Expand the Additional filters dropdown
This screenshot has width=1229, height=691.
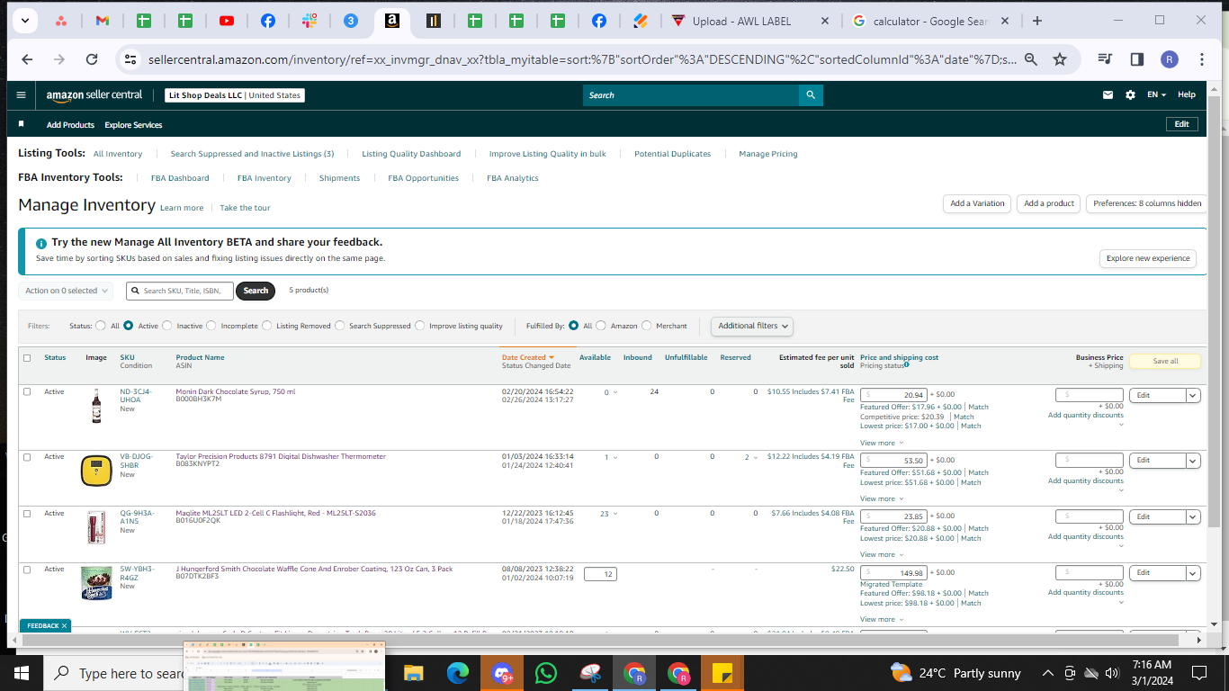[752, 326]
